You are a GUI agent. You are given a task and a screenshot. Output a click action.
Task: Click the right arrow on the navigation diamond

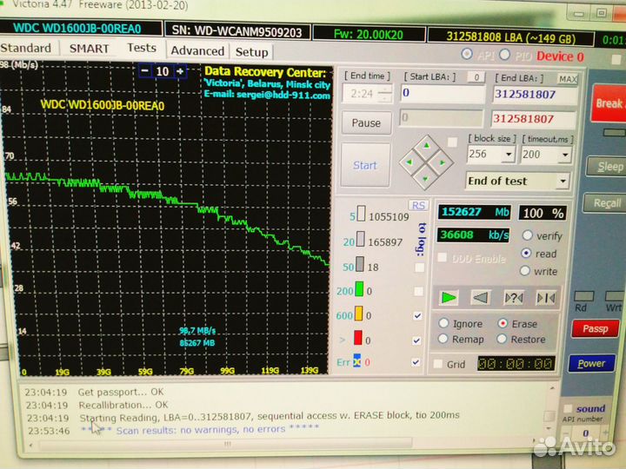click(x=443, y=162)
